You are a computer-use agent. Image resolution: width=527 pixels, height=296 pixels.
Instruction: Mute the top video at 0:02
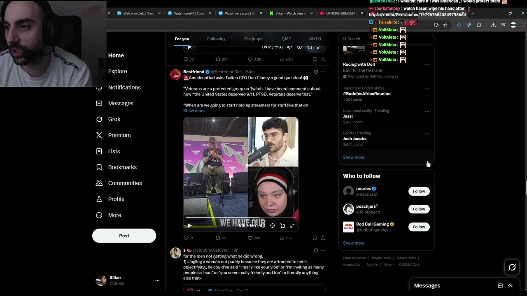[289, 47]
